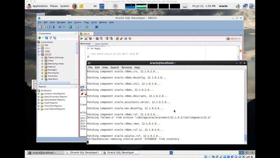280x158 pixels.
Task: Click the Connections tree vertical scrollbar
Action: pos(77,61)
